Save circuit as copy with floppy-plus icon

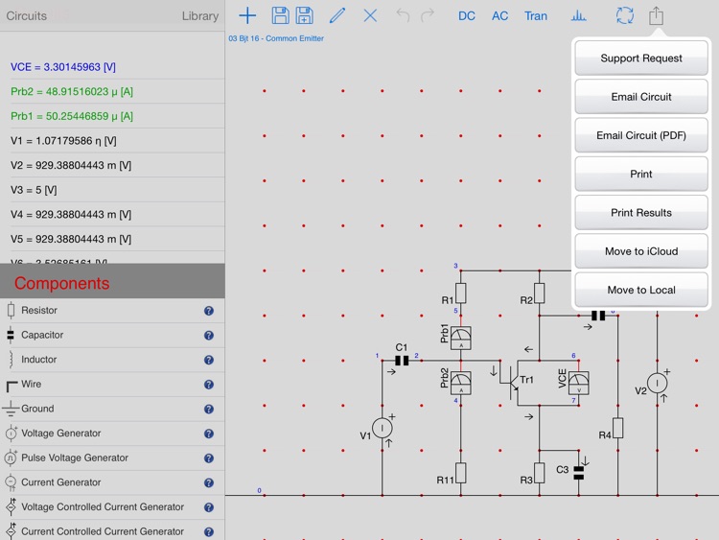[x=305, y=15]
